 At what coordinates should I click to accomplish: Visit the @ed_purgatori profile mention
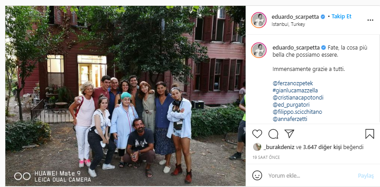(x=291, y=105)
